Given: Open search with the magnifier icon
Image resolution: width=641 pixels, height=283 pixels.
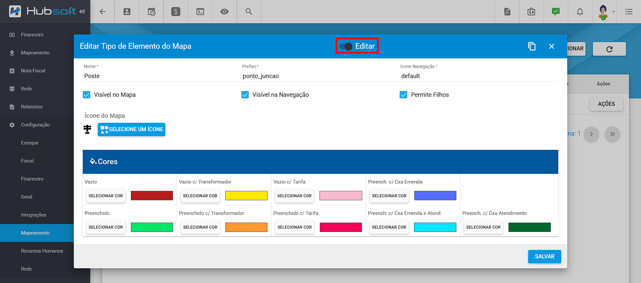Looking at the screenshot, I should (249, 12).
